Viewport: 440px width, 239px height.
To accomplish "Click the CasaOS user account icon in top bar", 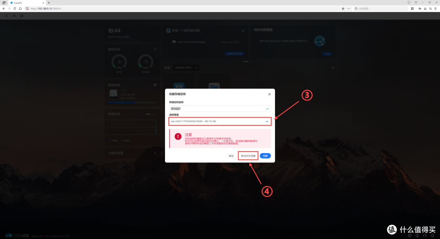I will click(x=7, y=16).
